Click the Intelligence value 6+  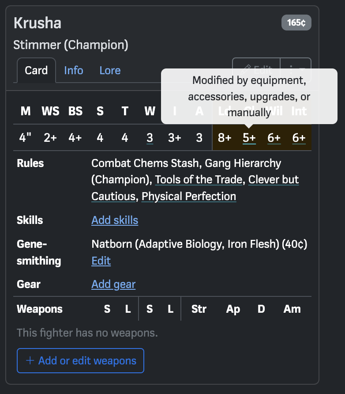299,138
